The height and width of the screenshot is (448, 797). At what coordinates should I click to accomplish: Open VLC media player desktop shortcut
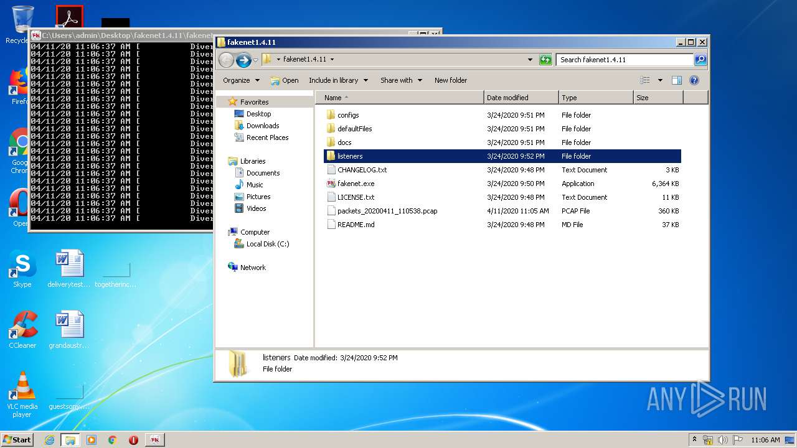(x=22, y=394)
